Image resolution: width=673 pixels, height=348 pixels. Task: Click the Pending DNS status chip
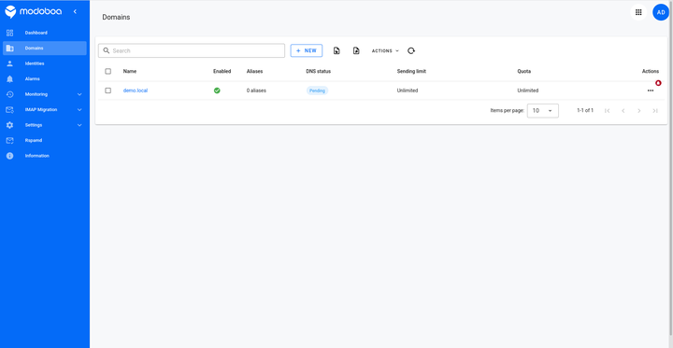coord(317,90)
